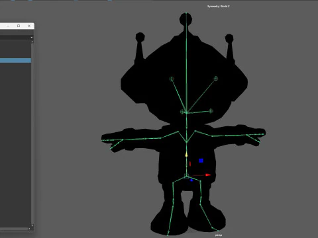The height and width of the screenshot is (238, 318).
Task: Click the persp camera label
Action: click(x=219, y=235)
